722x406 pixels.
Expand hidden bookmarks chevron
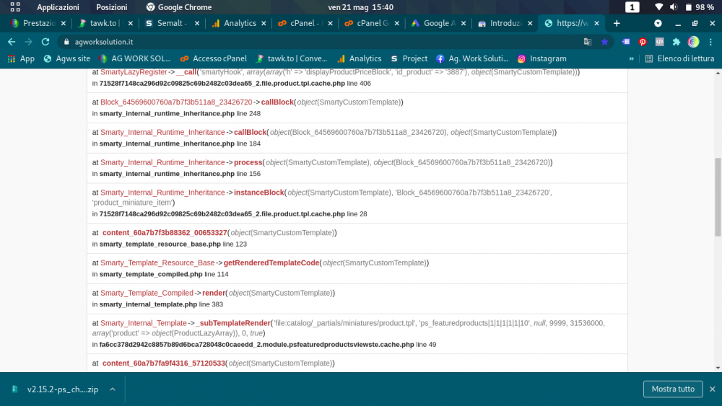coord(631,59)
